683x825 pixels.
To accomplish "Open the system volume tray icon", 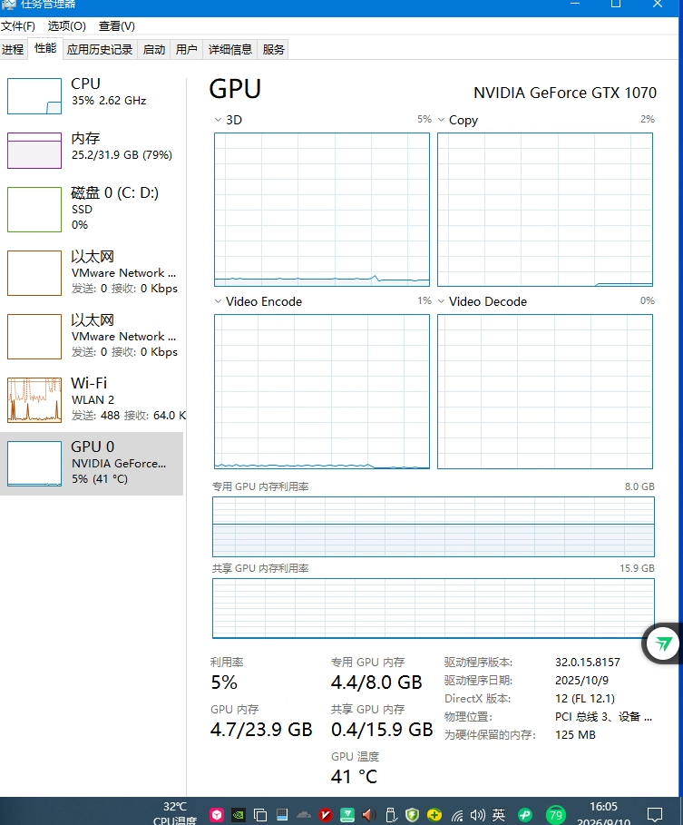I will pyautogui.click(x=477, y=815).
